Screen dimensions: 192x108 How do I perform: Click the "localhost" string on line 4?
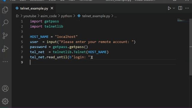click(x=66, y=37)
